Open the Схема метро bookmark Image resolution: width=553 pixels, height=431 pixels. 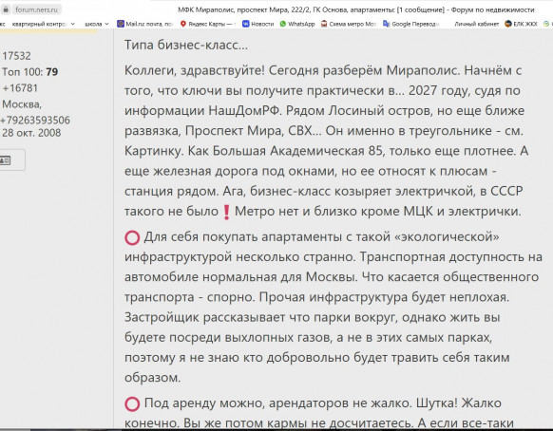pos(349,24)
